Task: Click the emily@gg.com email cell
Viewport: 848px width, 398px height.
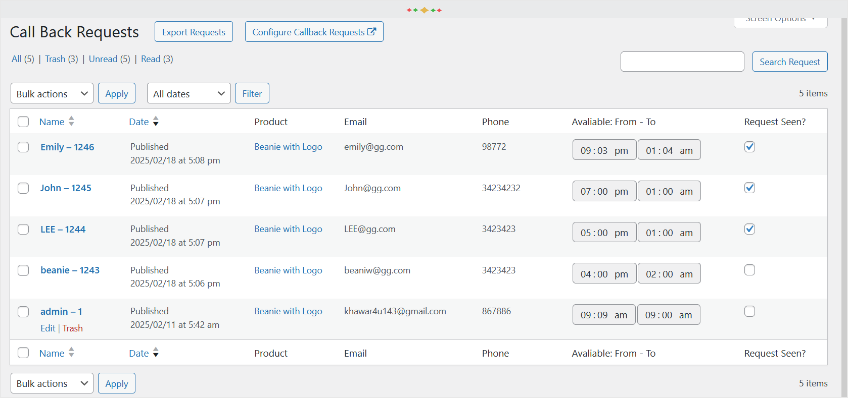Action: click(374, 147)
